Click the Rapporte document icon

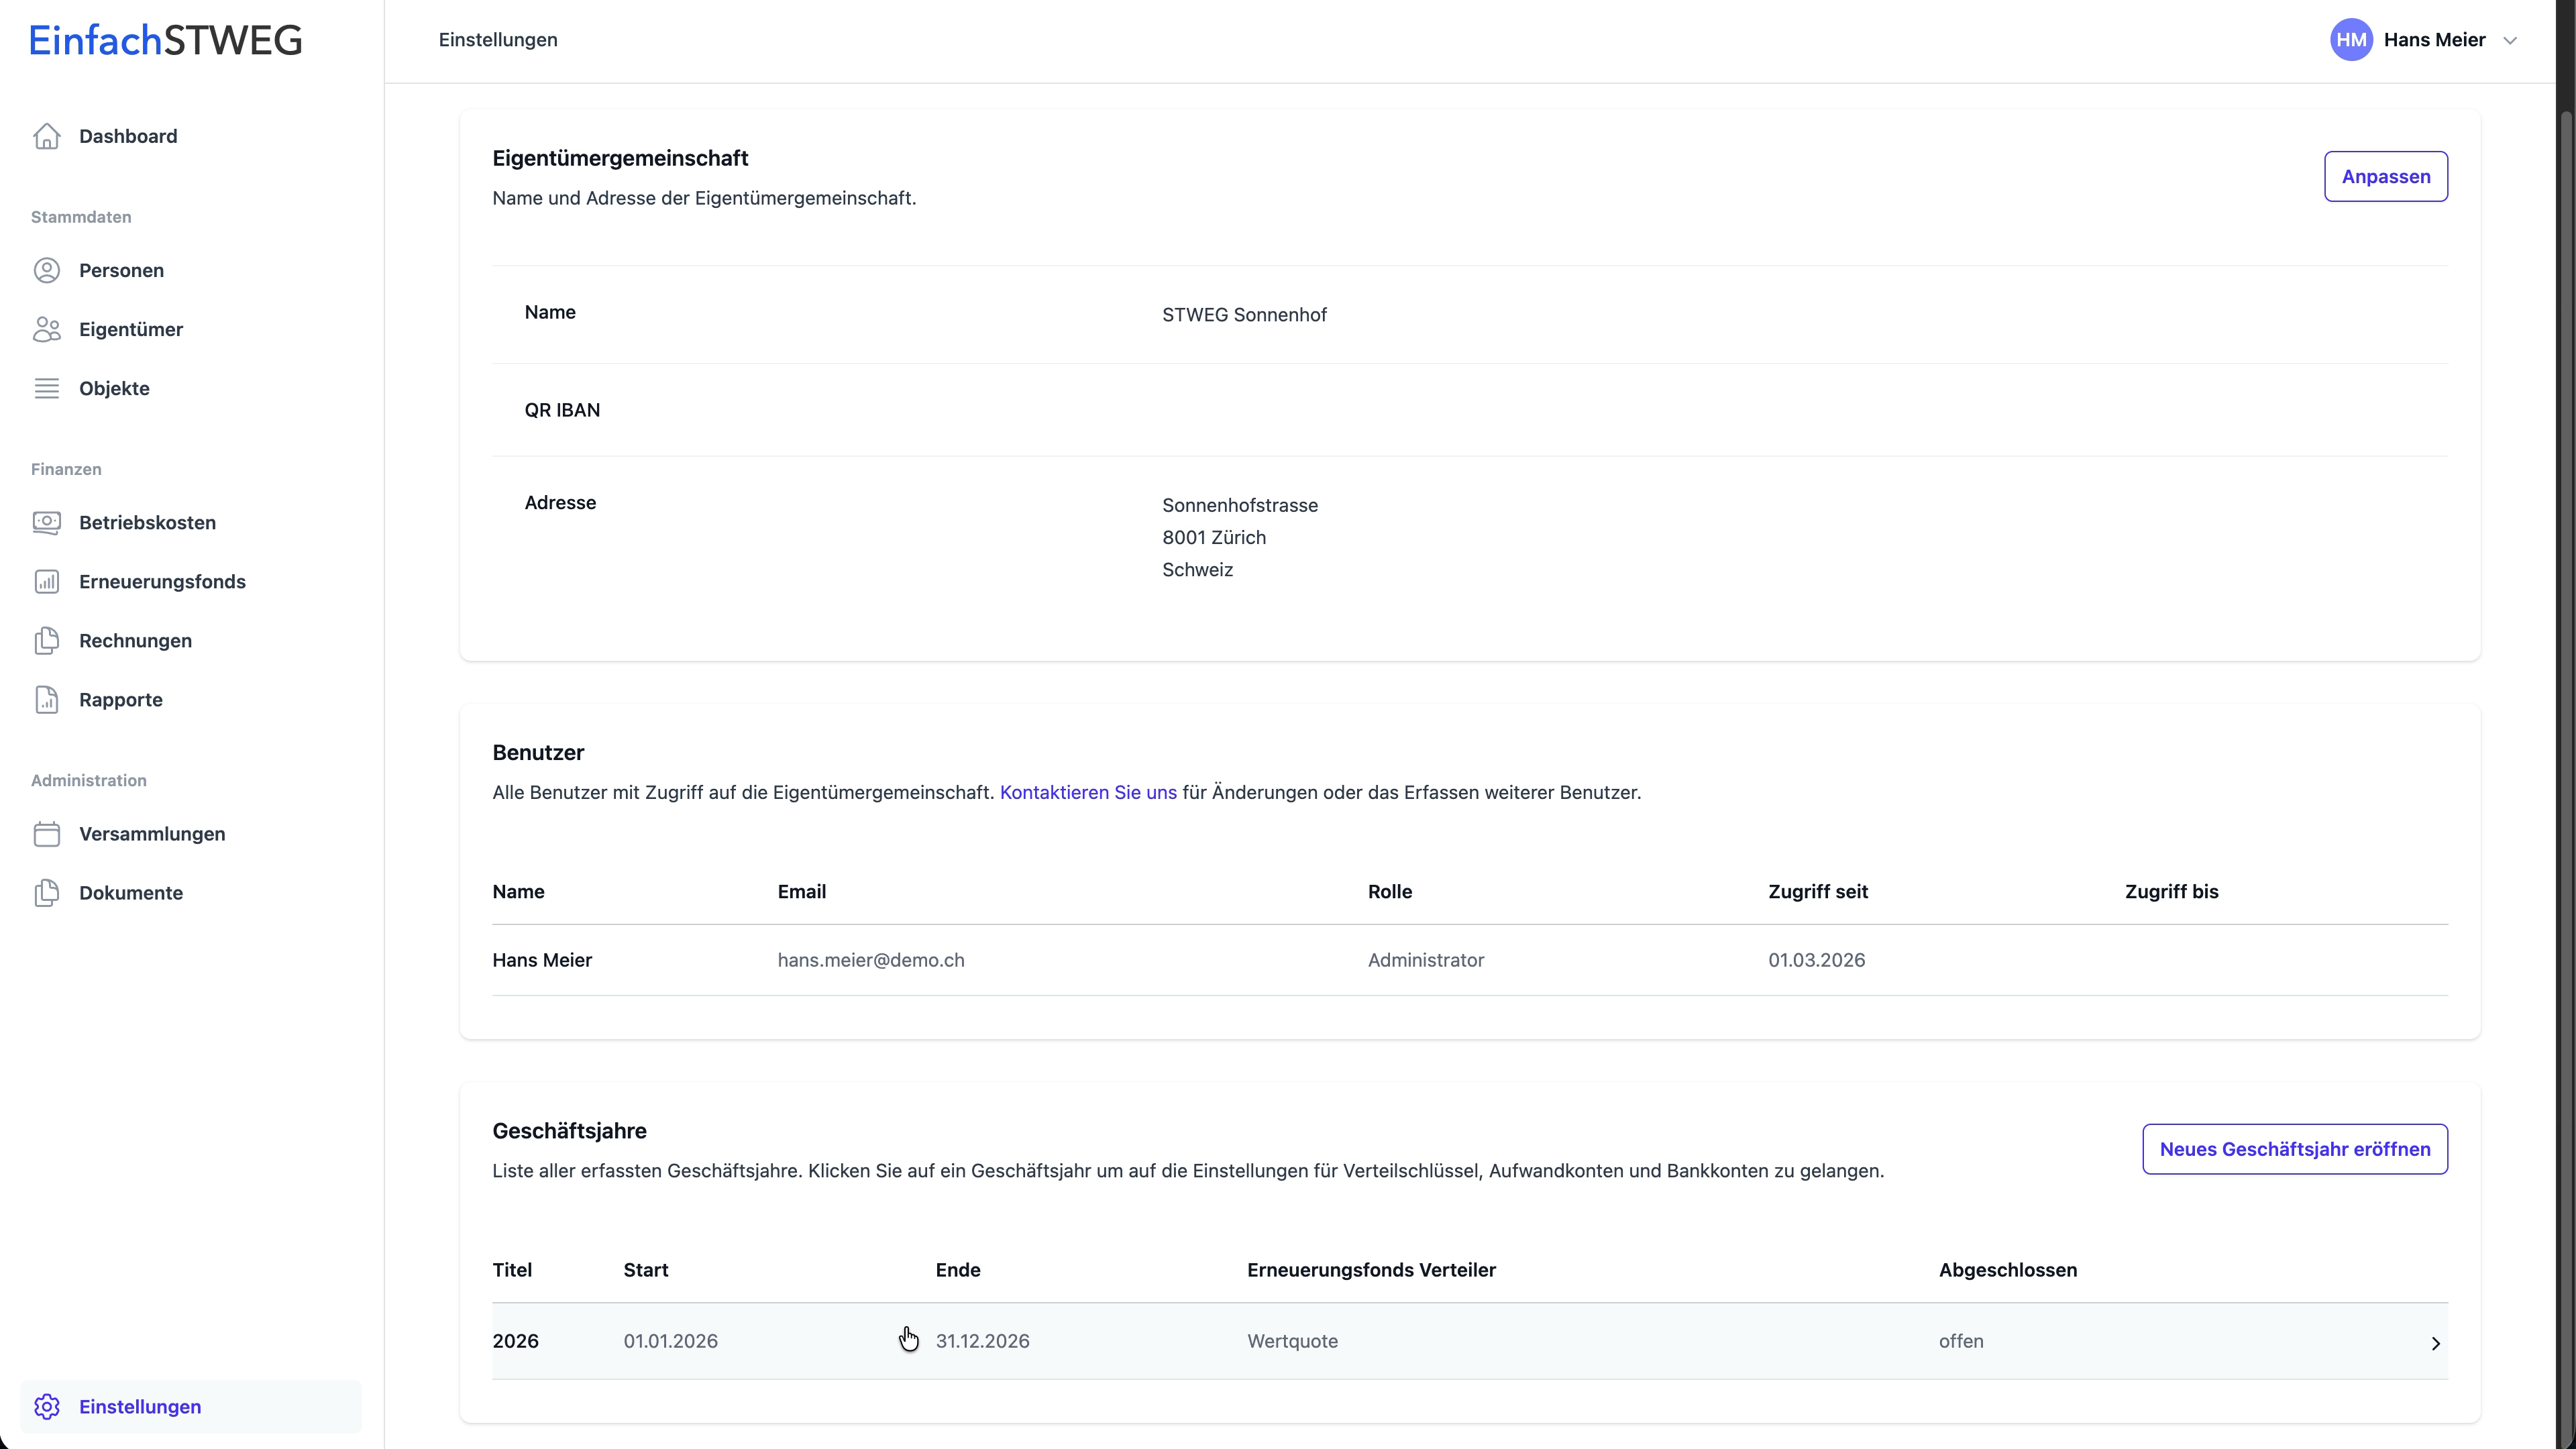(47, 699)
